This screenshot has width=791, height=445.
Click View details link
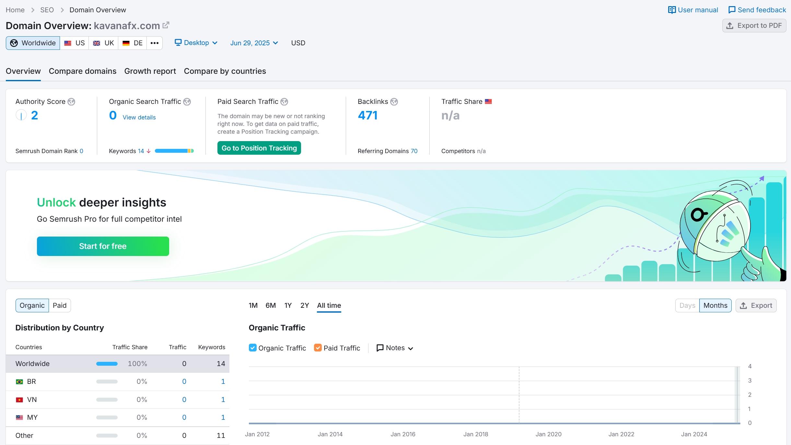tap(139, 117)
